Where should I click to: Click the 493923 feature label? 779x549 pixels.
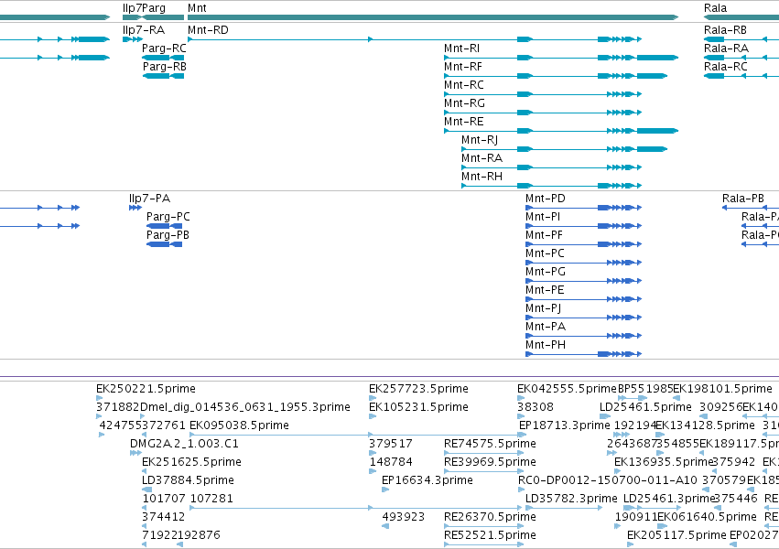pyautogui.click(x=403, y=517)
